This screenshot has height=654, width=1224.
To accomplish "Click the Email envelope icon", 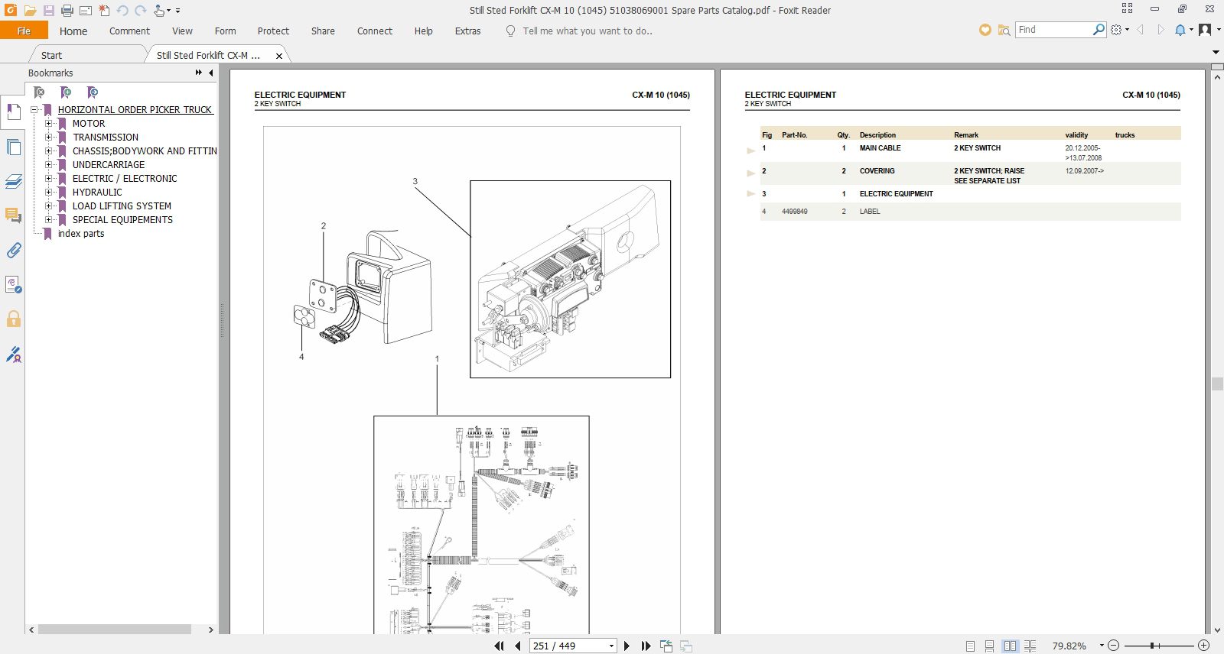I will (x=86, y=11).
